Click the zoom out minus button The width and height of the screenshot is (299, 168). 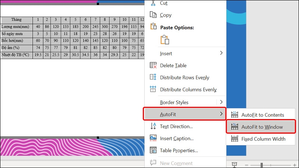coord(247,165)
